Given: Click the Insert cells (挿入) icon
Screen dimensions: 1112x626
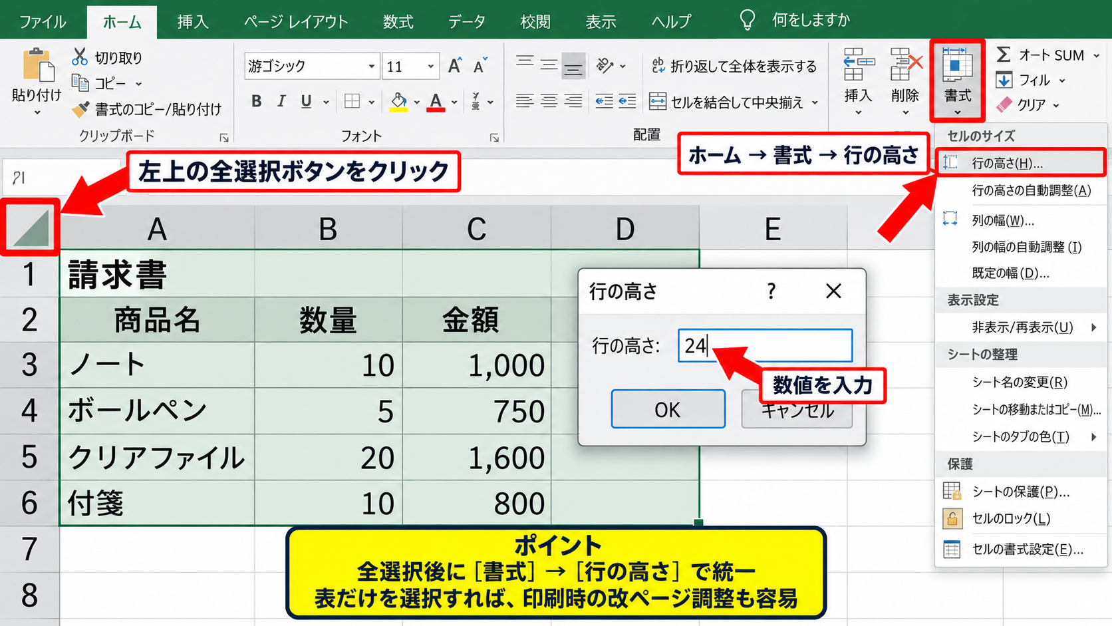Looking at the screenshot, I should (859, 66).
